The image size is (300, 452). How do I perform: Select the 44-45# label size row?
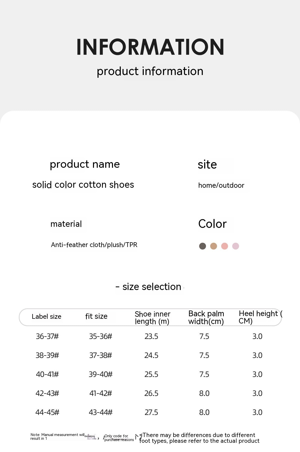(47, 412)
